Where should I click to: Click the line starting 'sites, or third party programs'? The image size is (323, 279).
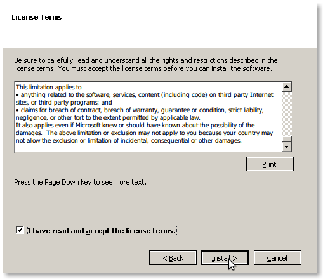[64, 103]
